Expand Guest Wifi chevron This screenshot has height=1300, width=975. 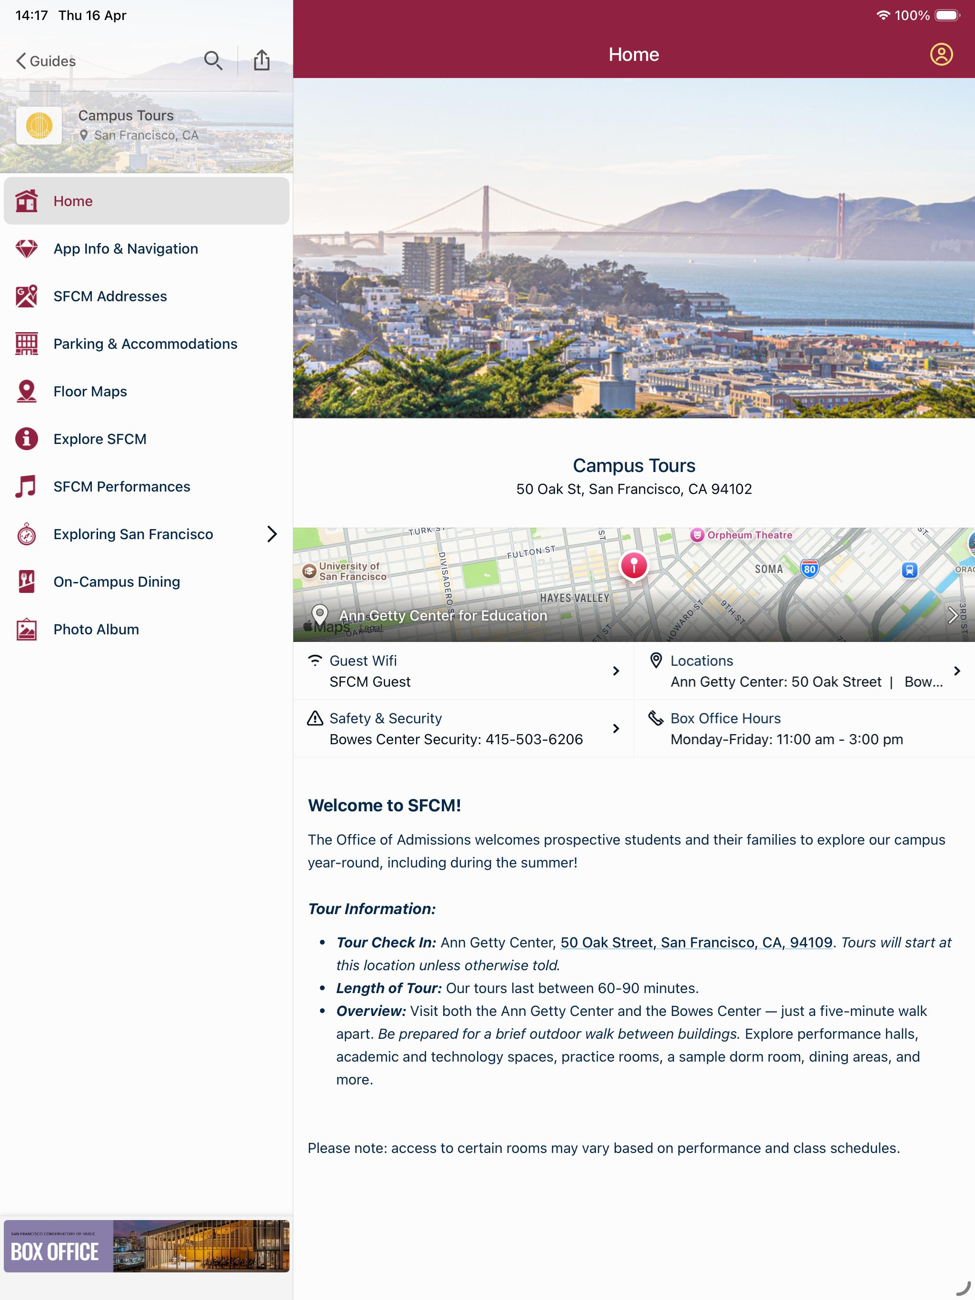coord(616,671)
